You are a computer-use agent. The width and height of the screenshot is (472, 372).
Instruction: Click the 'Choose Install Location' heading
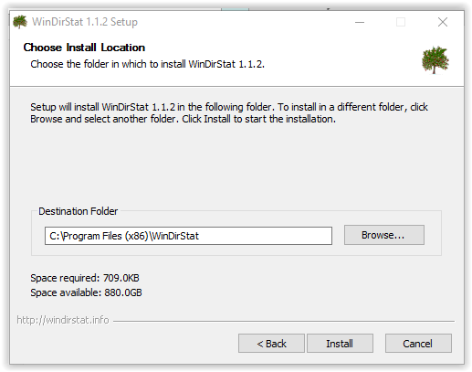click(x=84, y=48)
